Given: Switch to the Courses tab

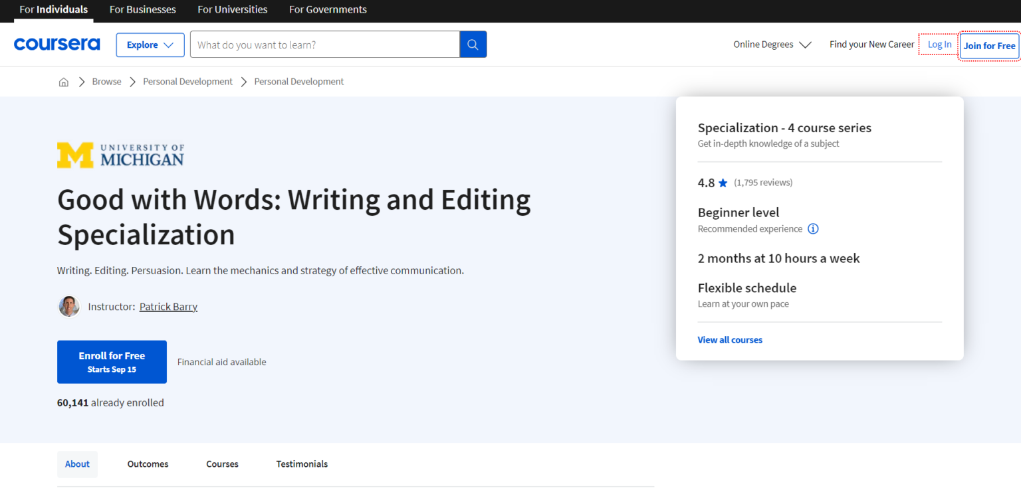Looking at the screenshot, I should [221, 463].
